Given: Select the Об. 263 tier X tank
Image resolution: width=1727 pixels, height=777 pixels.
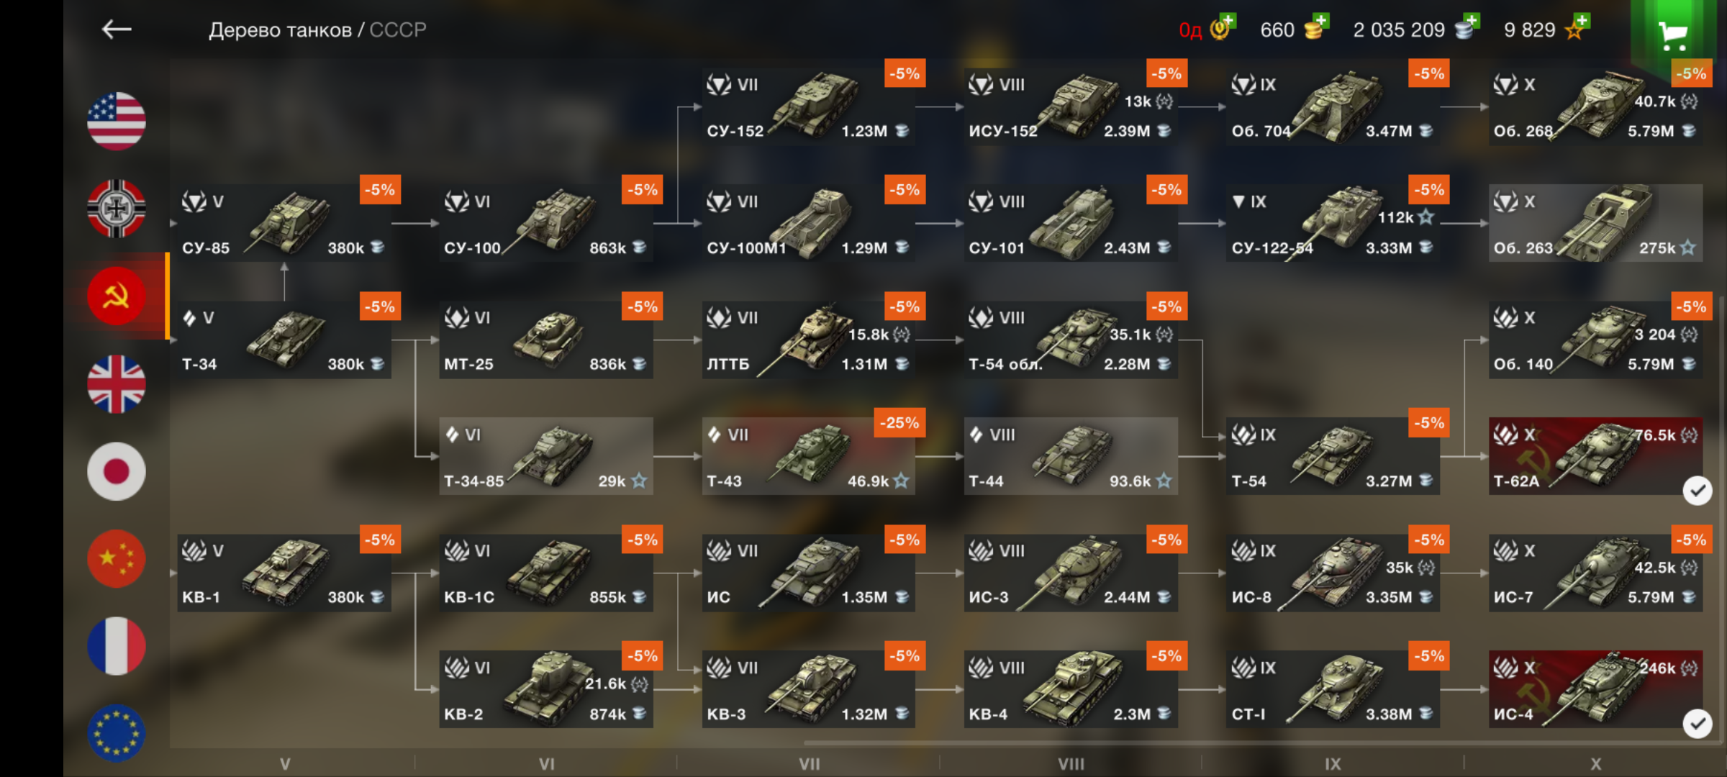Looking at the screenshot, I should (1595, 223).
